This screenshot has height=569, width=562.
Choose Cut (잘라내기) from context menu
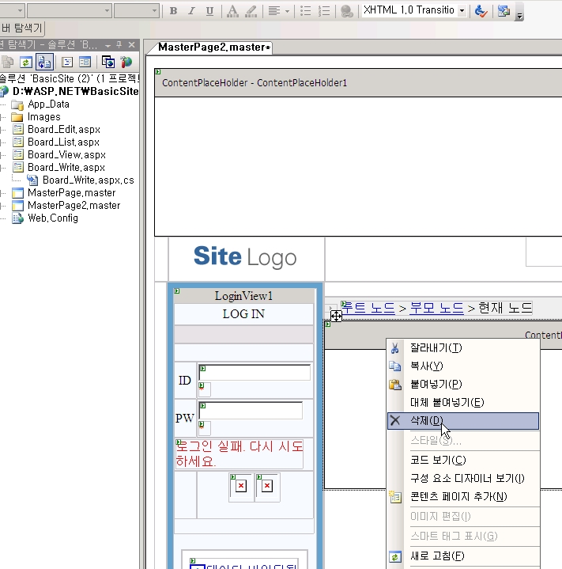click(463, 348)
